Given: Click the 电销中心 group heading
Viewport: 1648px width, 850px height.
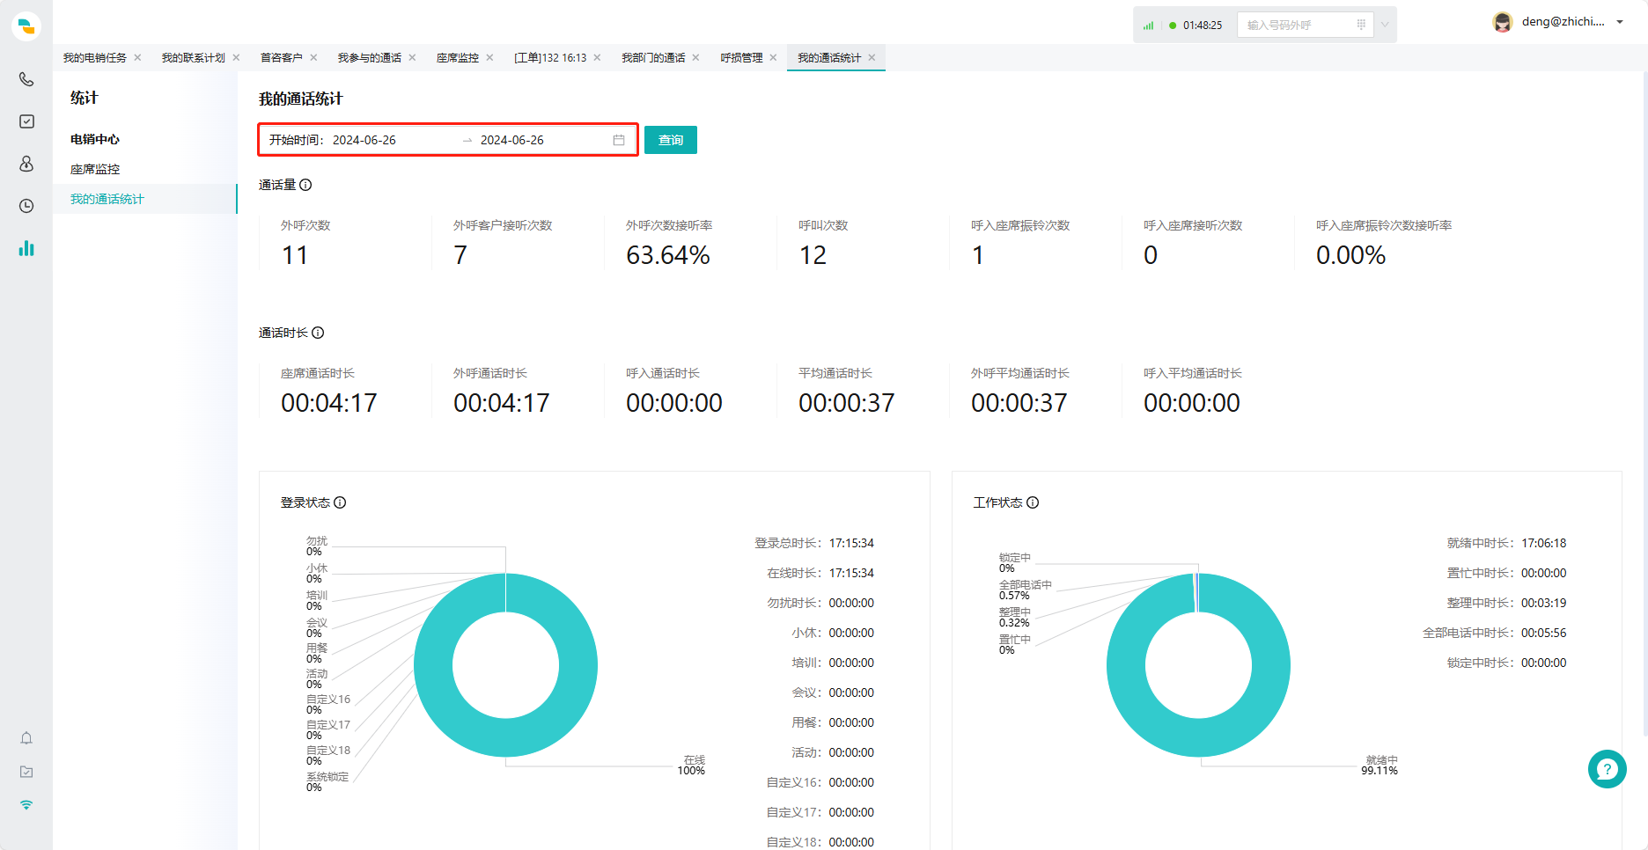Looking at the screenshot, I should (x=95, y=139).
